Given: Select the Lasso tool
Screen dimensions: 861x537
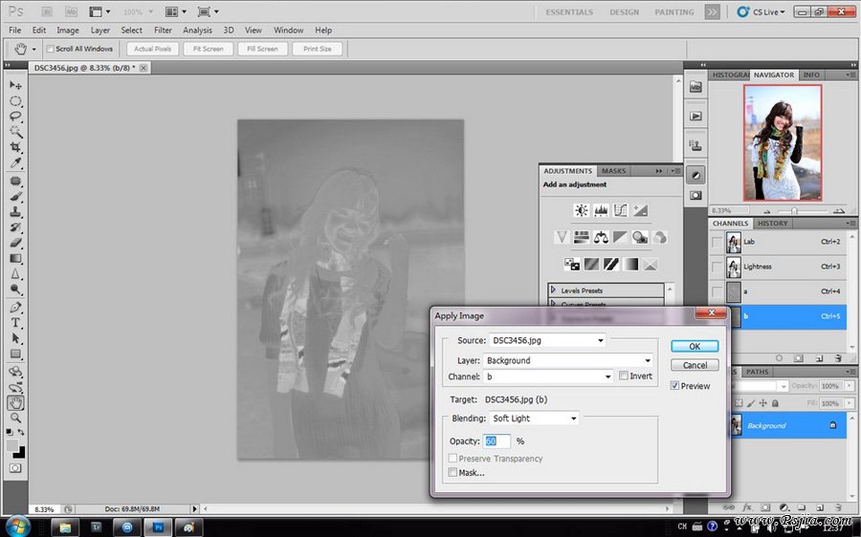Looking at the screenshot, I should (15, 116).
